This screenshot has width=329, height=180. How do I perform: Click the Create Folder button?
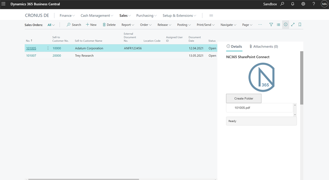[244, 99]
